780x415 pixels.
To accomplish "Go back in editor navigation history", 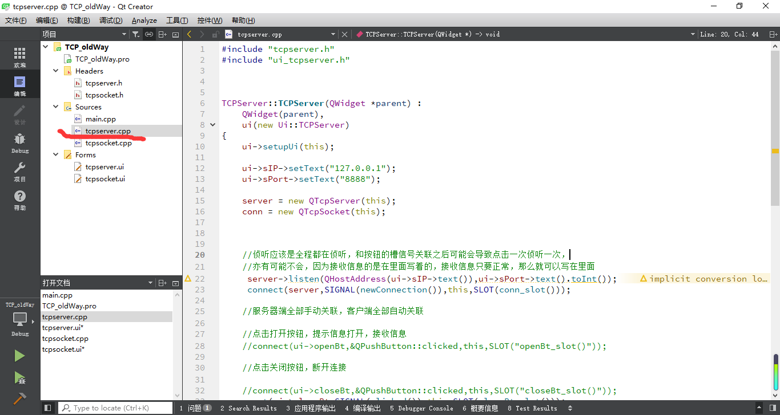I will pos(190,34).
